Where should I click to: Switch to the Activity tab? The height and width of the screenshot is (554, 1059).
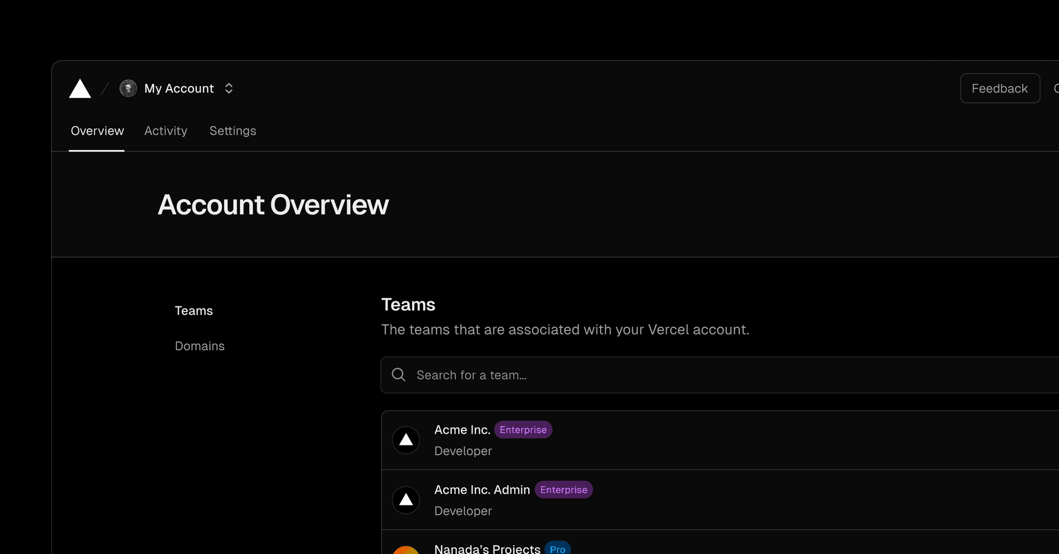[165, 131]
